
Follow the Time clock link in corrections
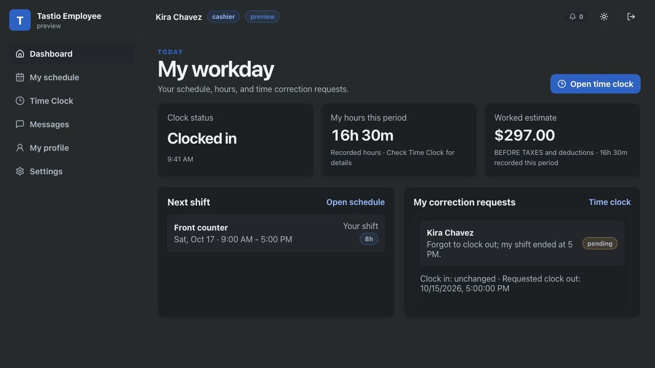point(609,202)
